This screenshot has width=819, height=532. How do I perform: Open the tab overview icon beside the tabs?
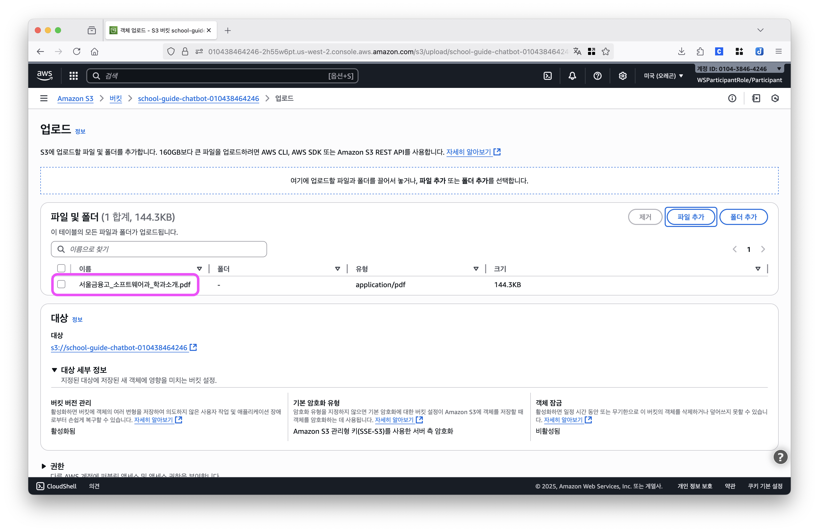tap(92, 30)
